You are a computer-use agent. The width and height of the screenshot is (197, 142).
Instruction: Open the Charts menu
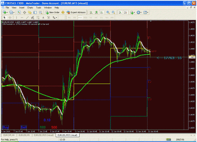pos(30,8)
